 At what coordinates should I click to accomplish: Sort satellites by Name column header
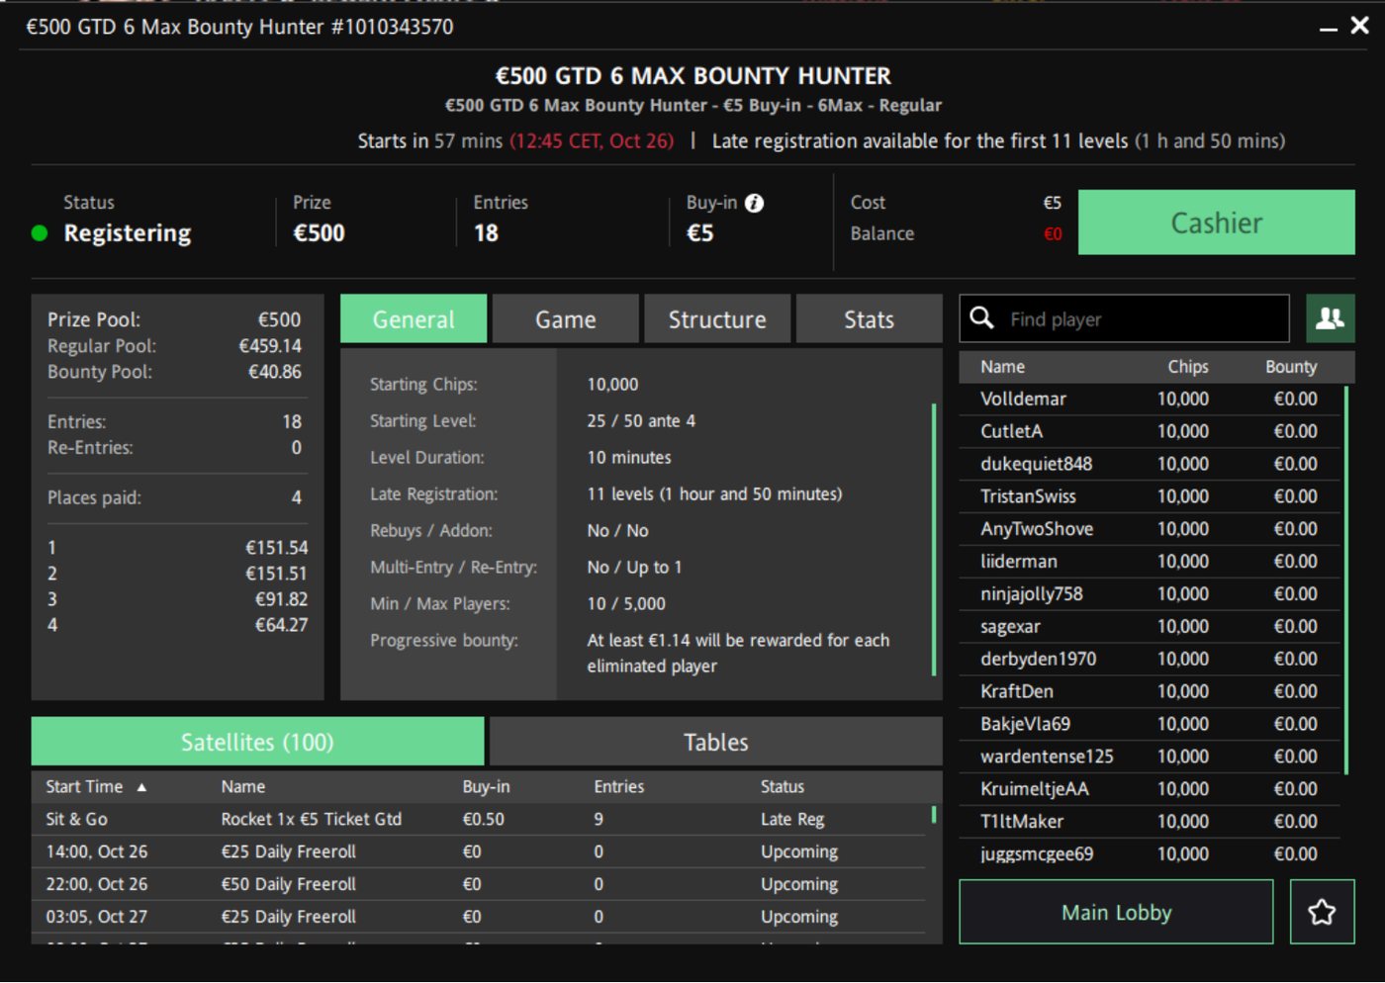(243, 787)
